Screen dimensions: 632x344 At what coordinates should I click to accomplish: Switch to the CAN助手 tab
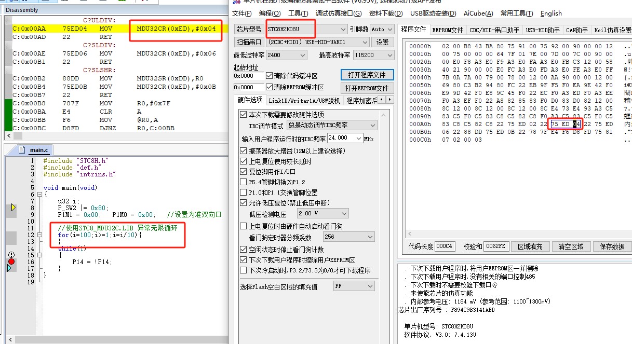point(577,30)
